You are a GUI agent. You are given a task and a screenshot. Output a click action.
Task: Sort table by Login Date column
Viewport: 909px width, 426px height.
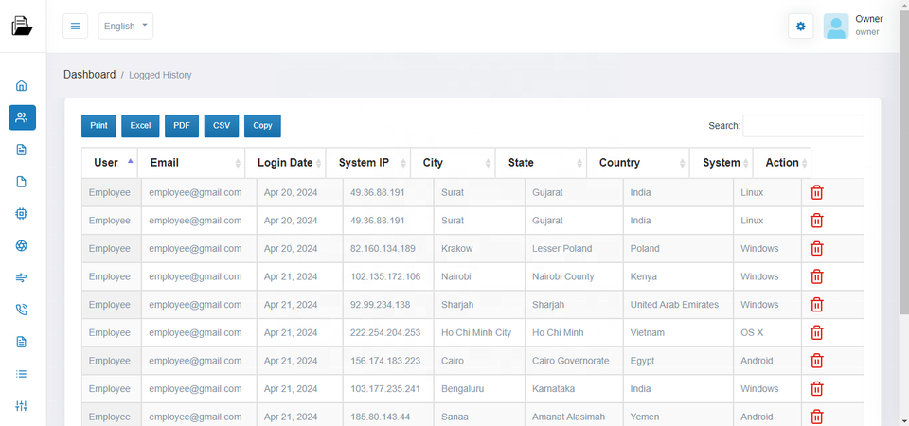click(285, 163)
